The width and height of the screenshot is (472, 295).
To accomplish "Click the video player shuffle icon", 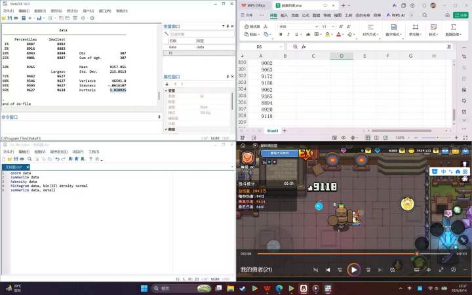I will pos(315,270).
